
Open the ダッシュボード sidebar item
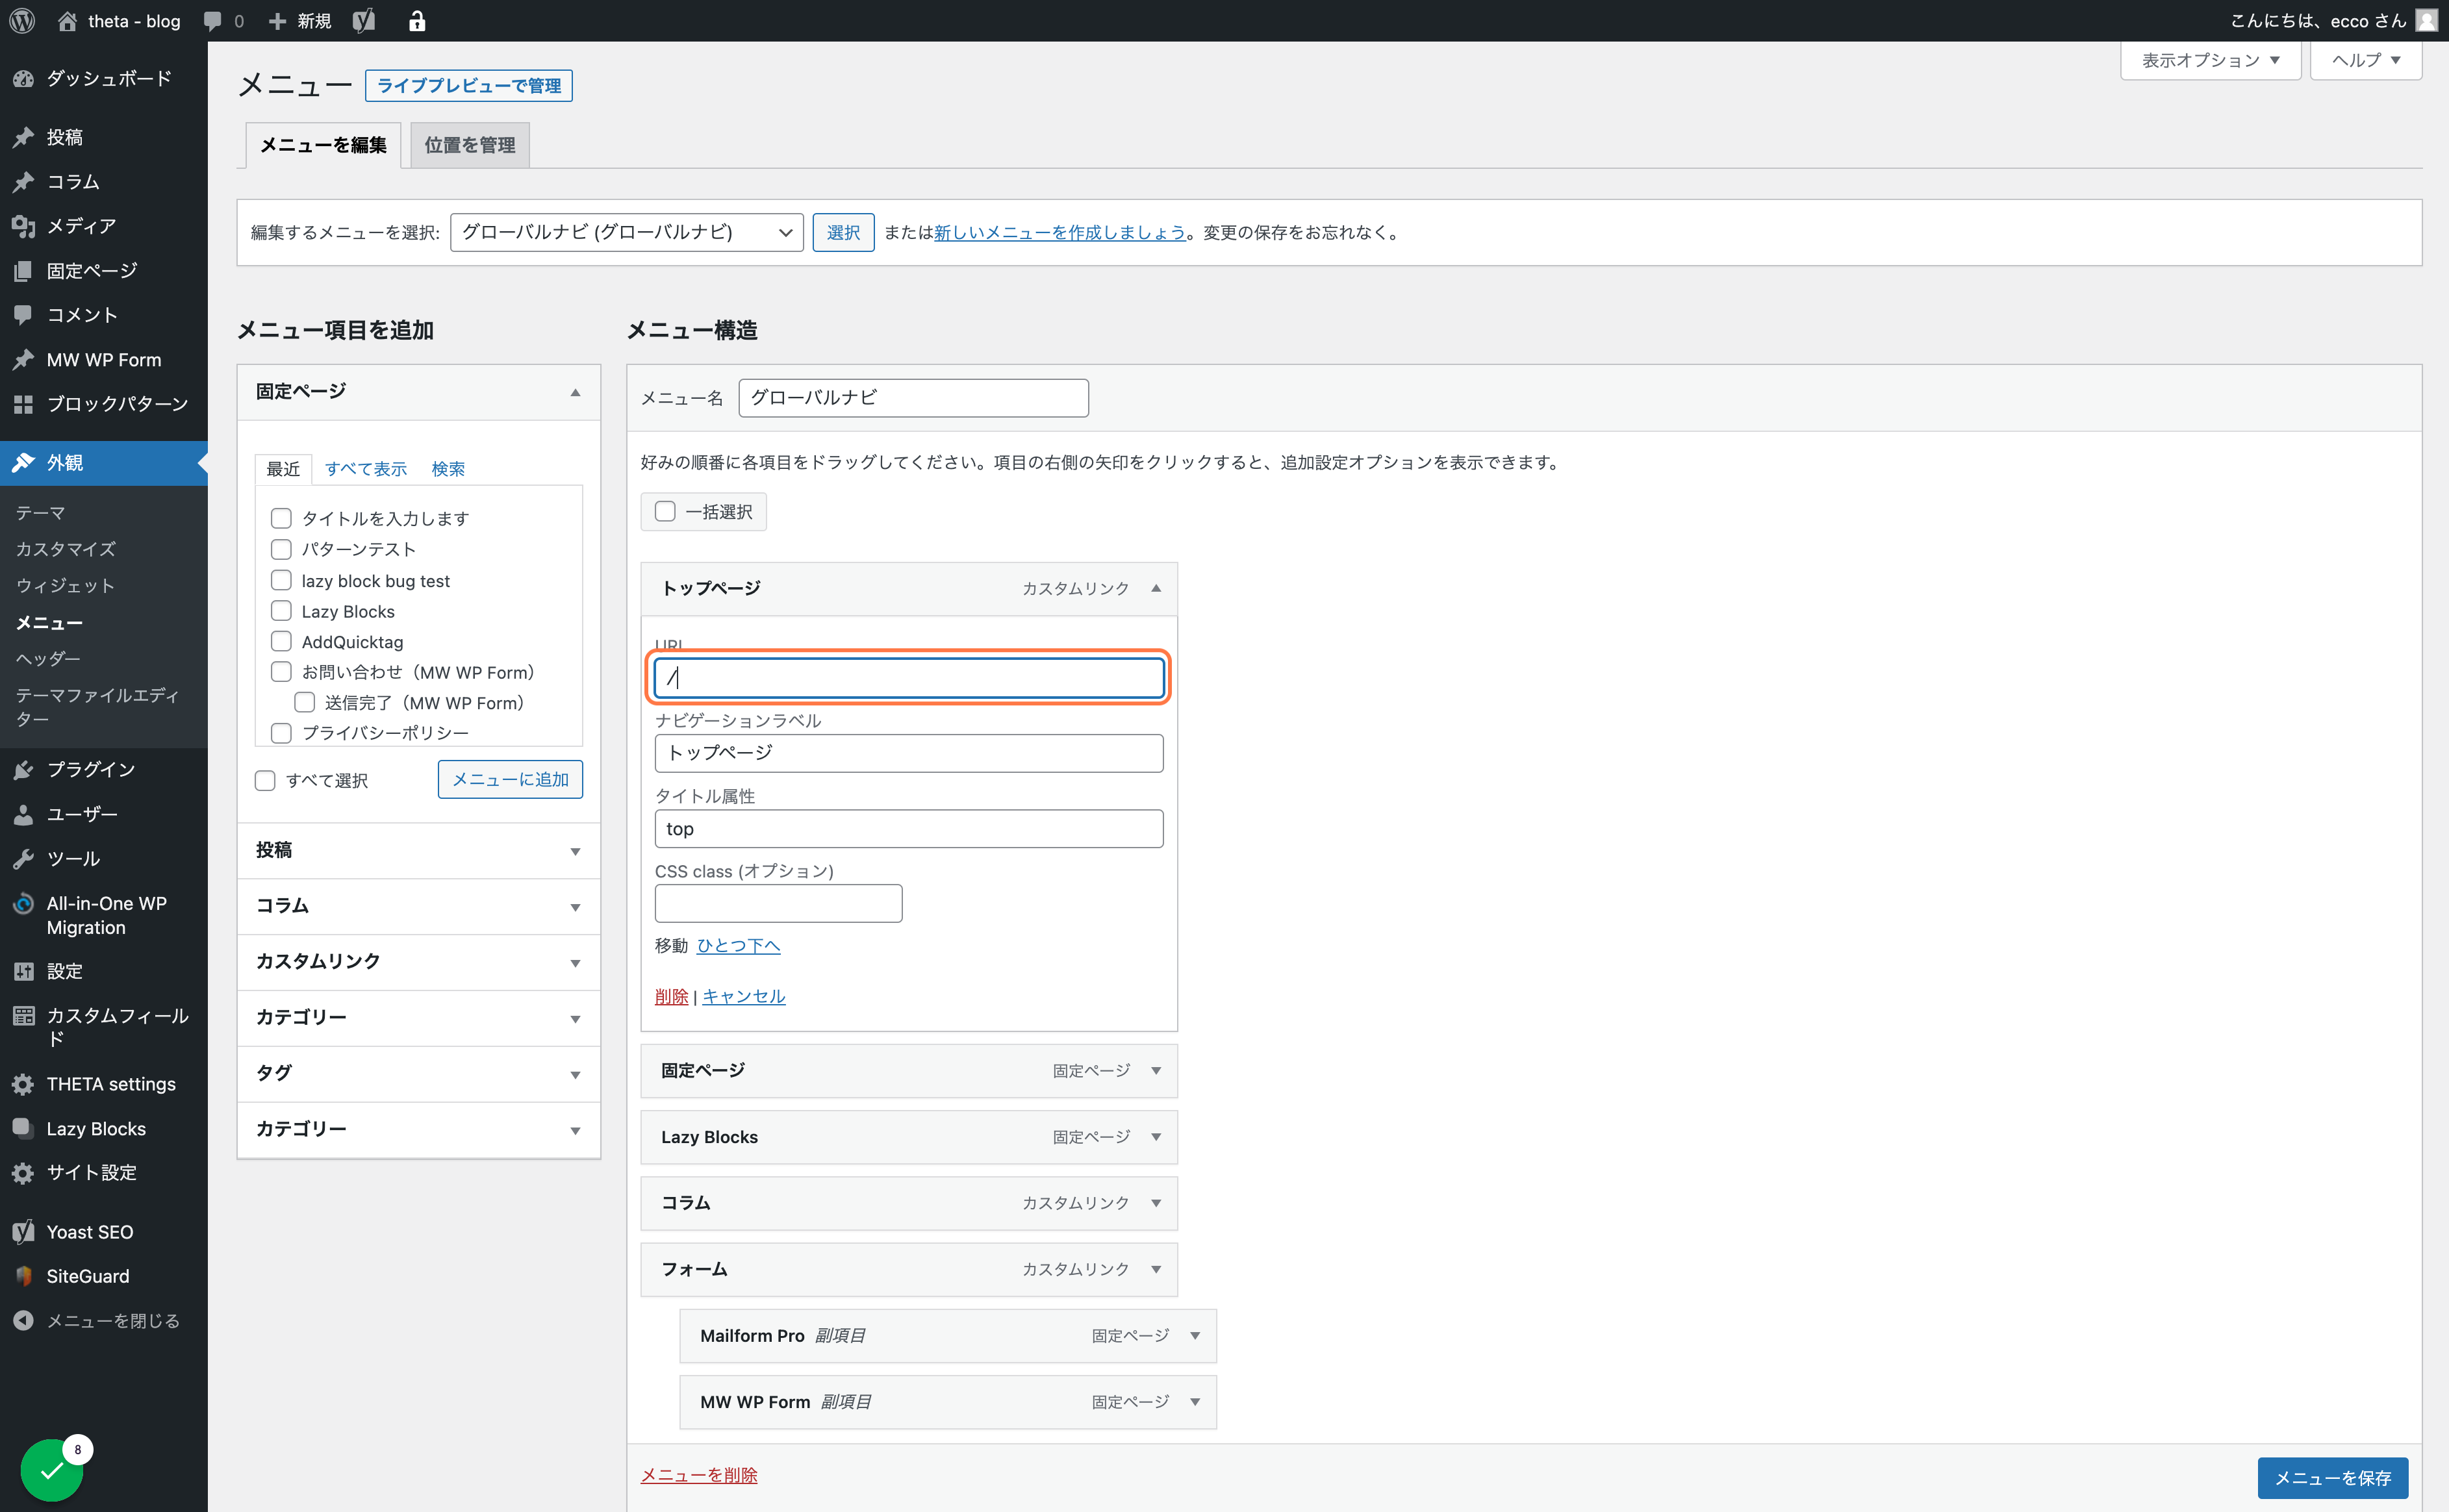click(104, 78)
